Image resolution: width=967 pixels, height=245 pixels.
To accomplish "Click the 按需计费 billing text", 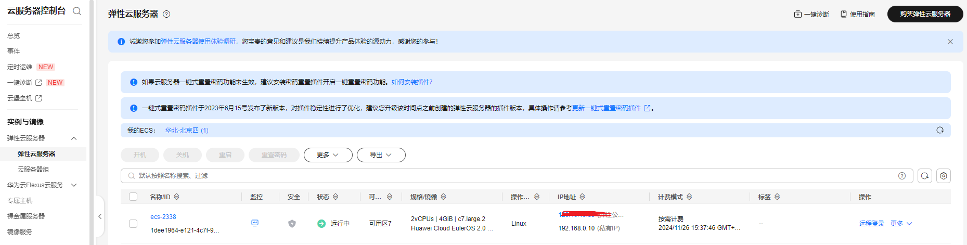I will click(x=671, y=219).
